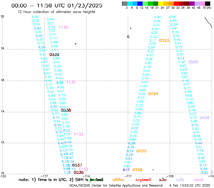
Task: Click the 7.28 wave height value
Action: click(67, 172)
